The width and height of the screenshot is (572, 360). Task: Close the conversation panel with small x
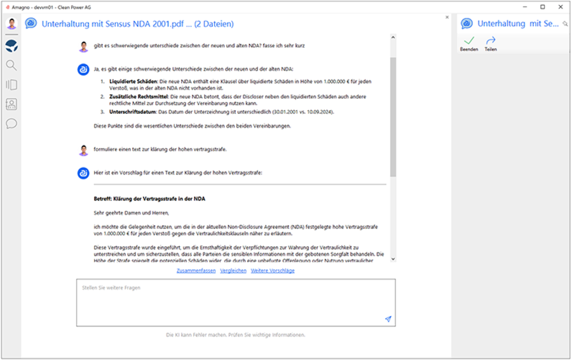tap(447, 17)
